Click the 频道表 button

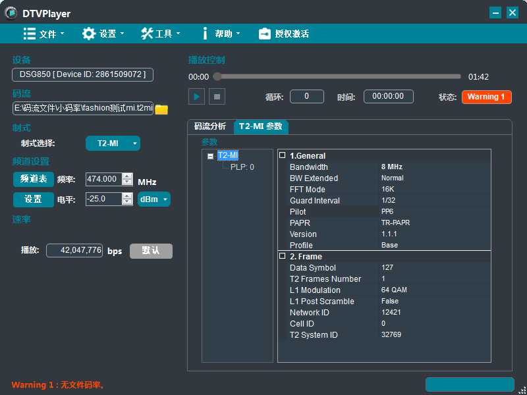coord(33,179)
